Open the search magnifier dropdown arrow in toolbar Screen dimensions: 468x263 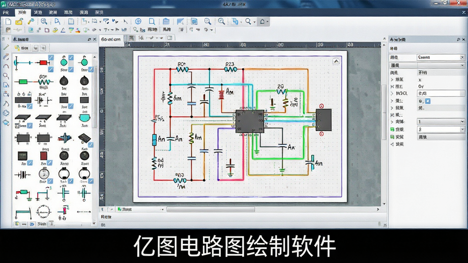click(255, 22)
